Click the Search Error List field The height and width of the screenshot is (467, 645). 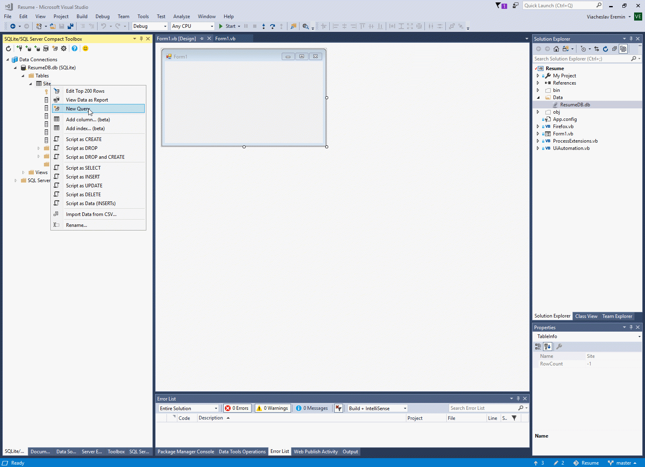489,408
